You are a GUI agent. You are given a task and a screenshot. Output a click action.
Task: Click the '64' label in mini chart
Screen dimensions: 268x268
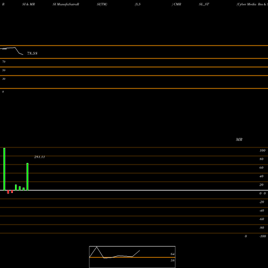pos(173,254)
